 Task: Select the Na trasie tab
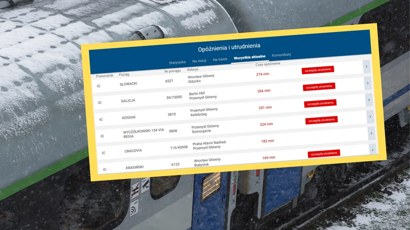pos(220,59)
